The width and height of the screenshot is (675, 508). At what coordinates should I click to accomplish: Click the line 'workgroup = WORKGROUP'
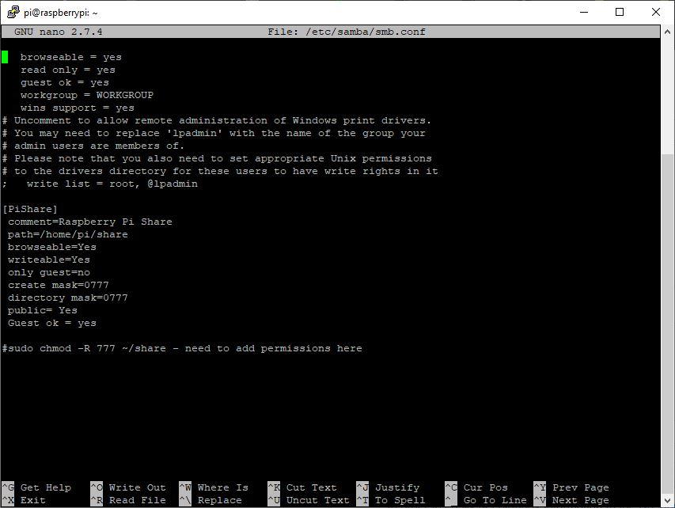coord(87,95)
